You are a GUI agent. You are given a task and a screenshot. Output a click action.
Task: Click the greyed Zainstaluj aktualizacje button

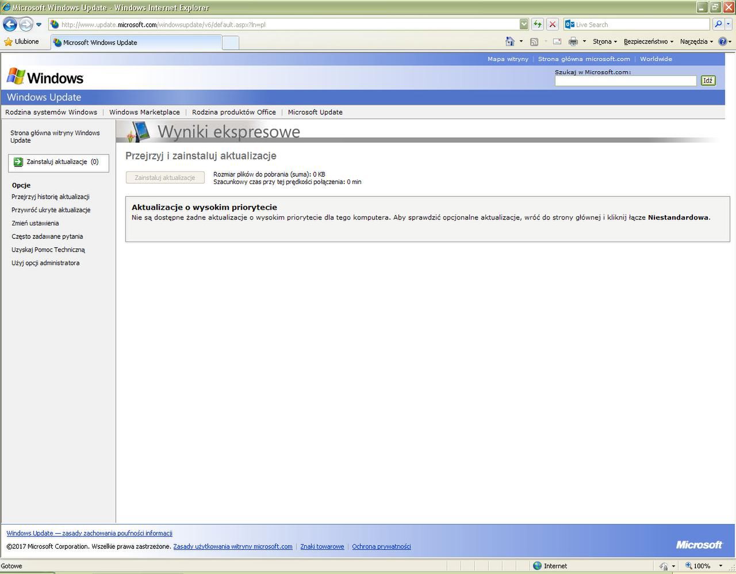click(165, 178)
